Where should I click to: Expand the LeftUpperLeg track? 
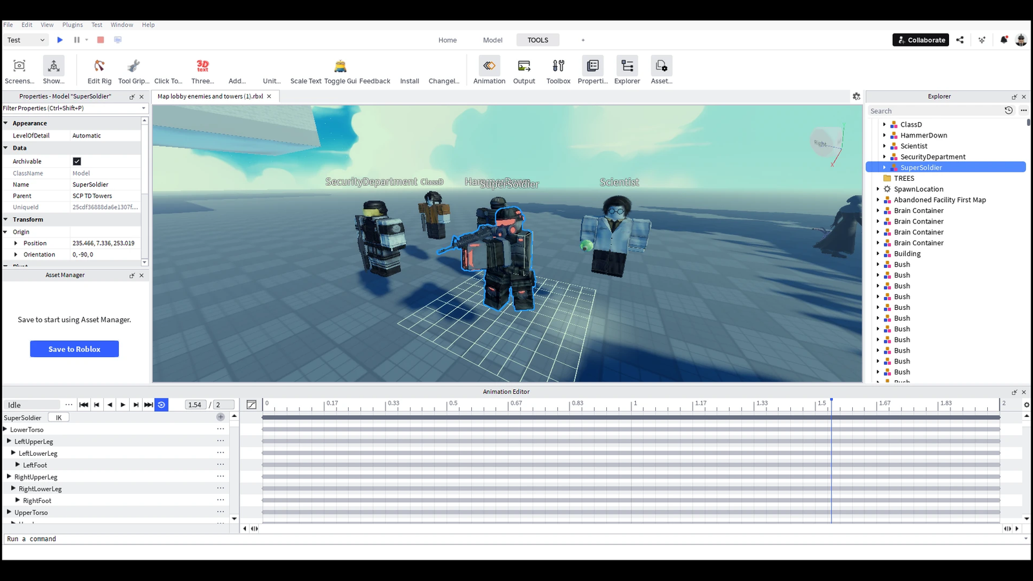[x=9, y=441]
